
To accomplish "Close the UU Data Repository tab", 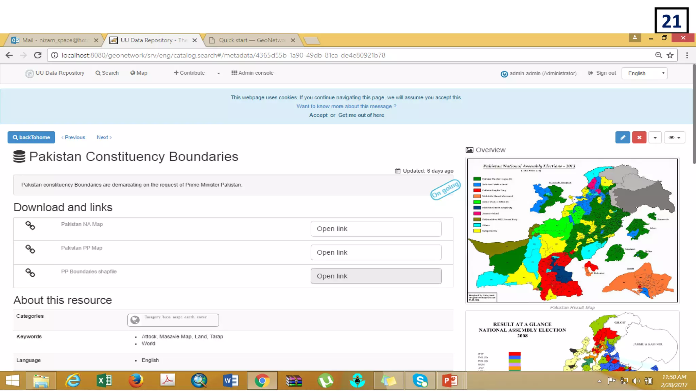I will pyautogui.click(x=194, y=40).
